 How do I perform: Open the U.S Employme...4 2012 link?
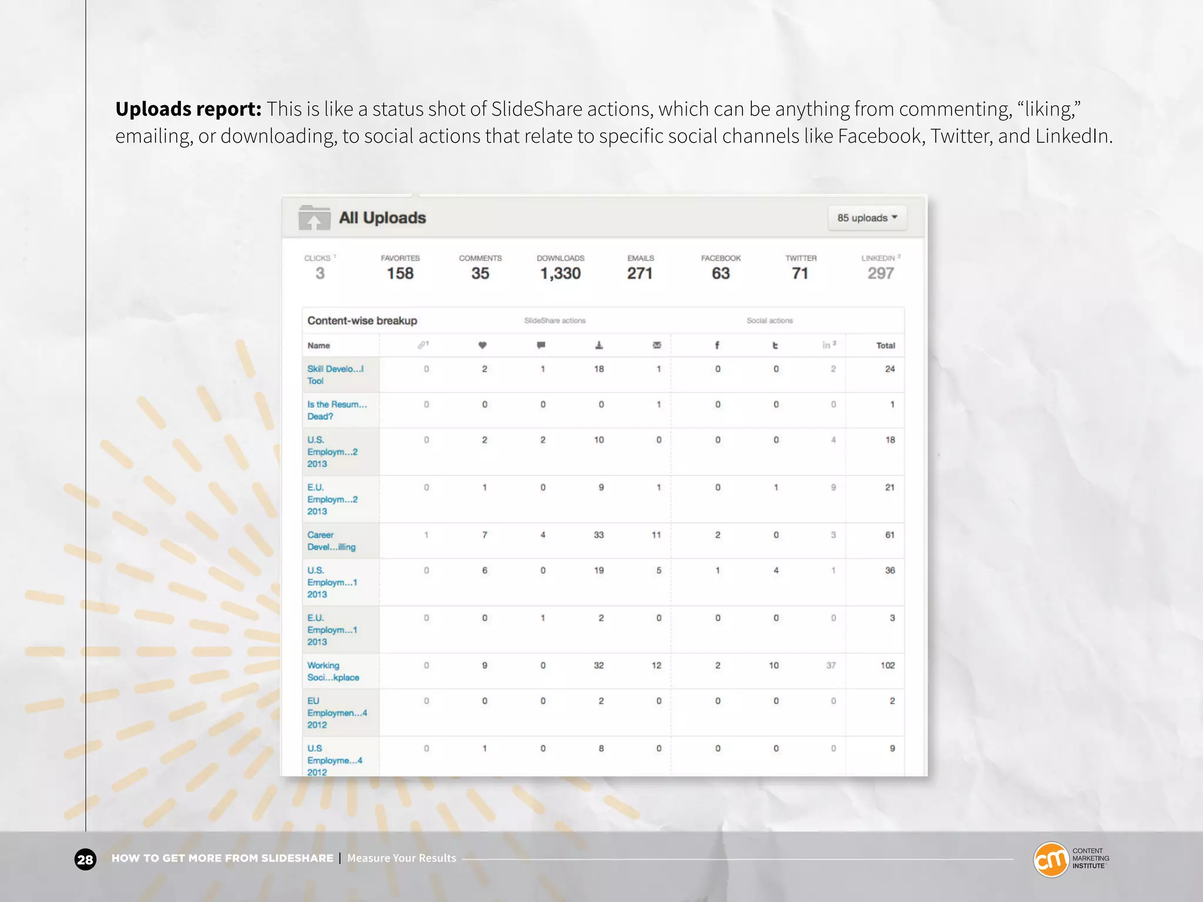[x=335, y=760]
